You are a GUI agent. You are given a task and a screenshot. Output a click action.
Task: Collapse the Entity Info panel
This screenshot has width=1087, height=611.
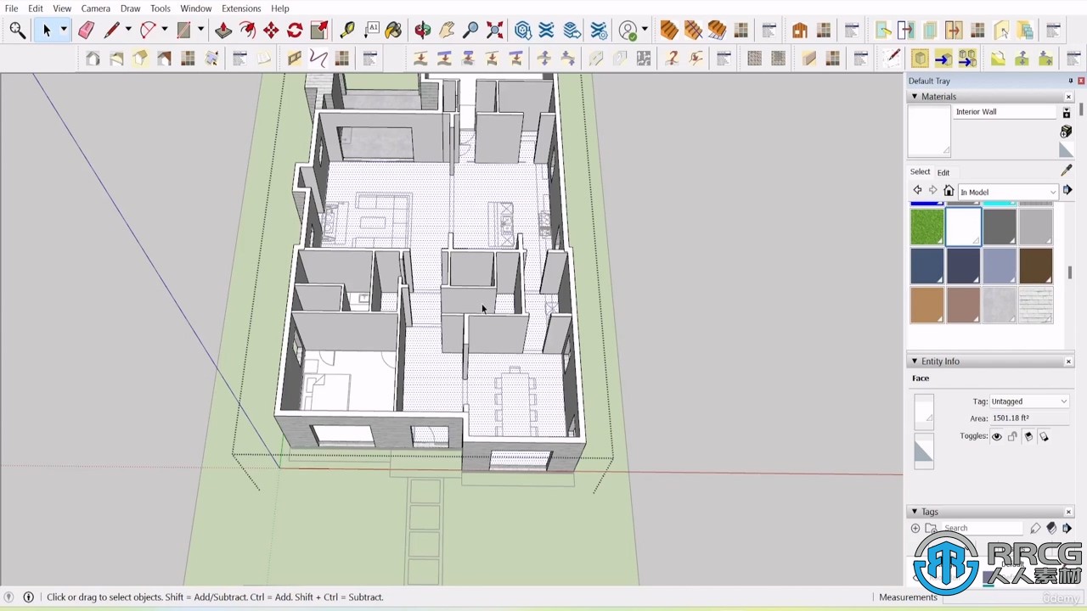tap(915, 362)
